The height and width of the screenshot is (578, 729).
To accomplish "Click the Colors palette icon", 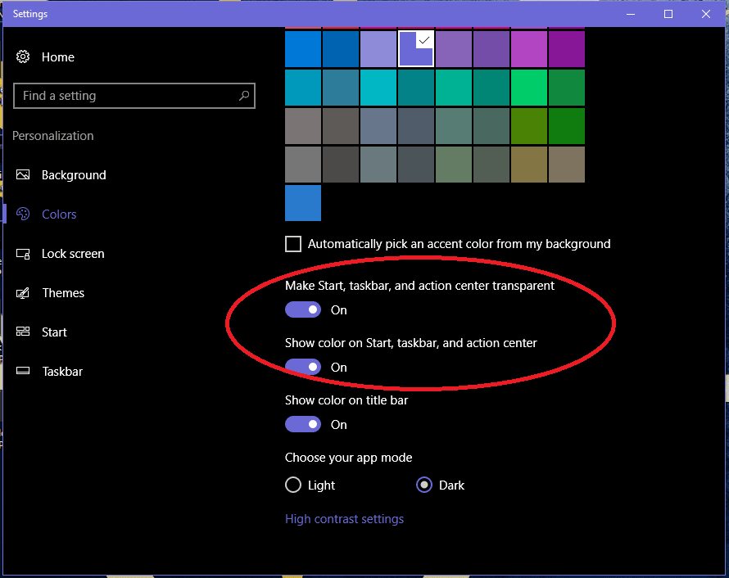I will pos(24,214).
